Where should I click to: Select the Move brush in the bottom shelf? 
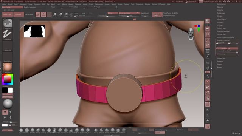pos(38,131)
